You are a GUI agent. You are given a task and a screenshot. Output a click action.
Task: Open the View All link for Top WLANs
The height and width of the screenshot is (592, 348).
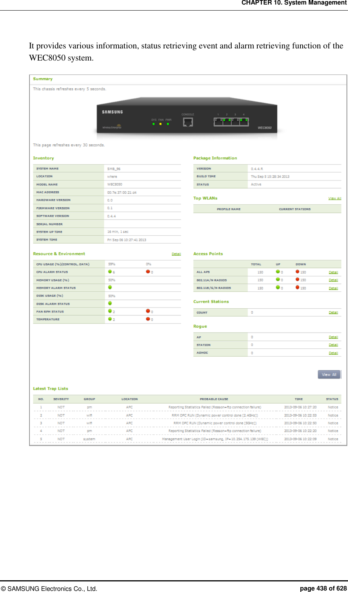pyautogui.click(x=334, y=198)
